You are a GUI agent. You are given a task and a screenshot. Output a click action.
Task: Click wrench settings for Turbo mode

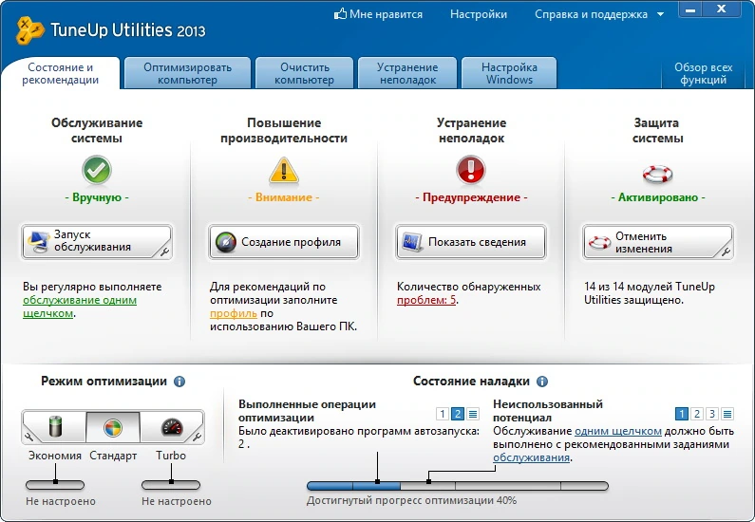click(197, 437)
